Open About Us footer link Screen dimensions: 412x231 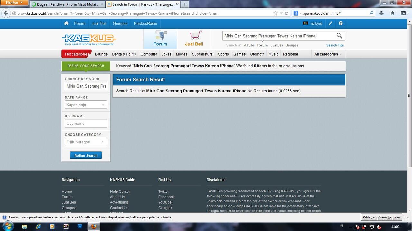(x=117, y=197)
